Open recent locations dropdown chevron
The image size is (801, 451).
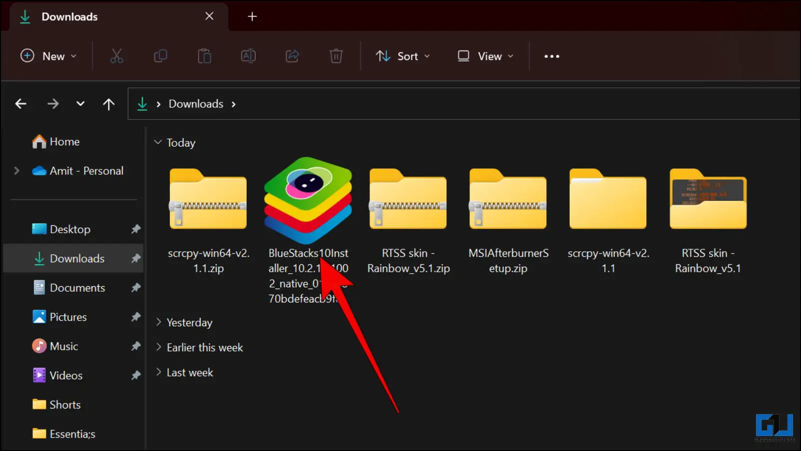pyautogui.click(x=80, y=104)
